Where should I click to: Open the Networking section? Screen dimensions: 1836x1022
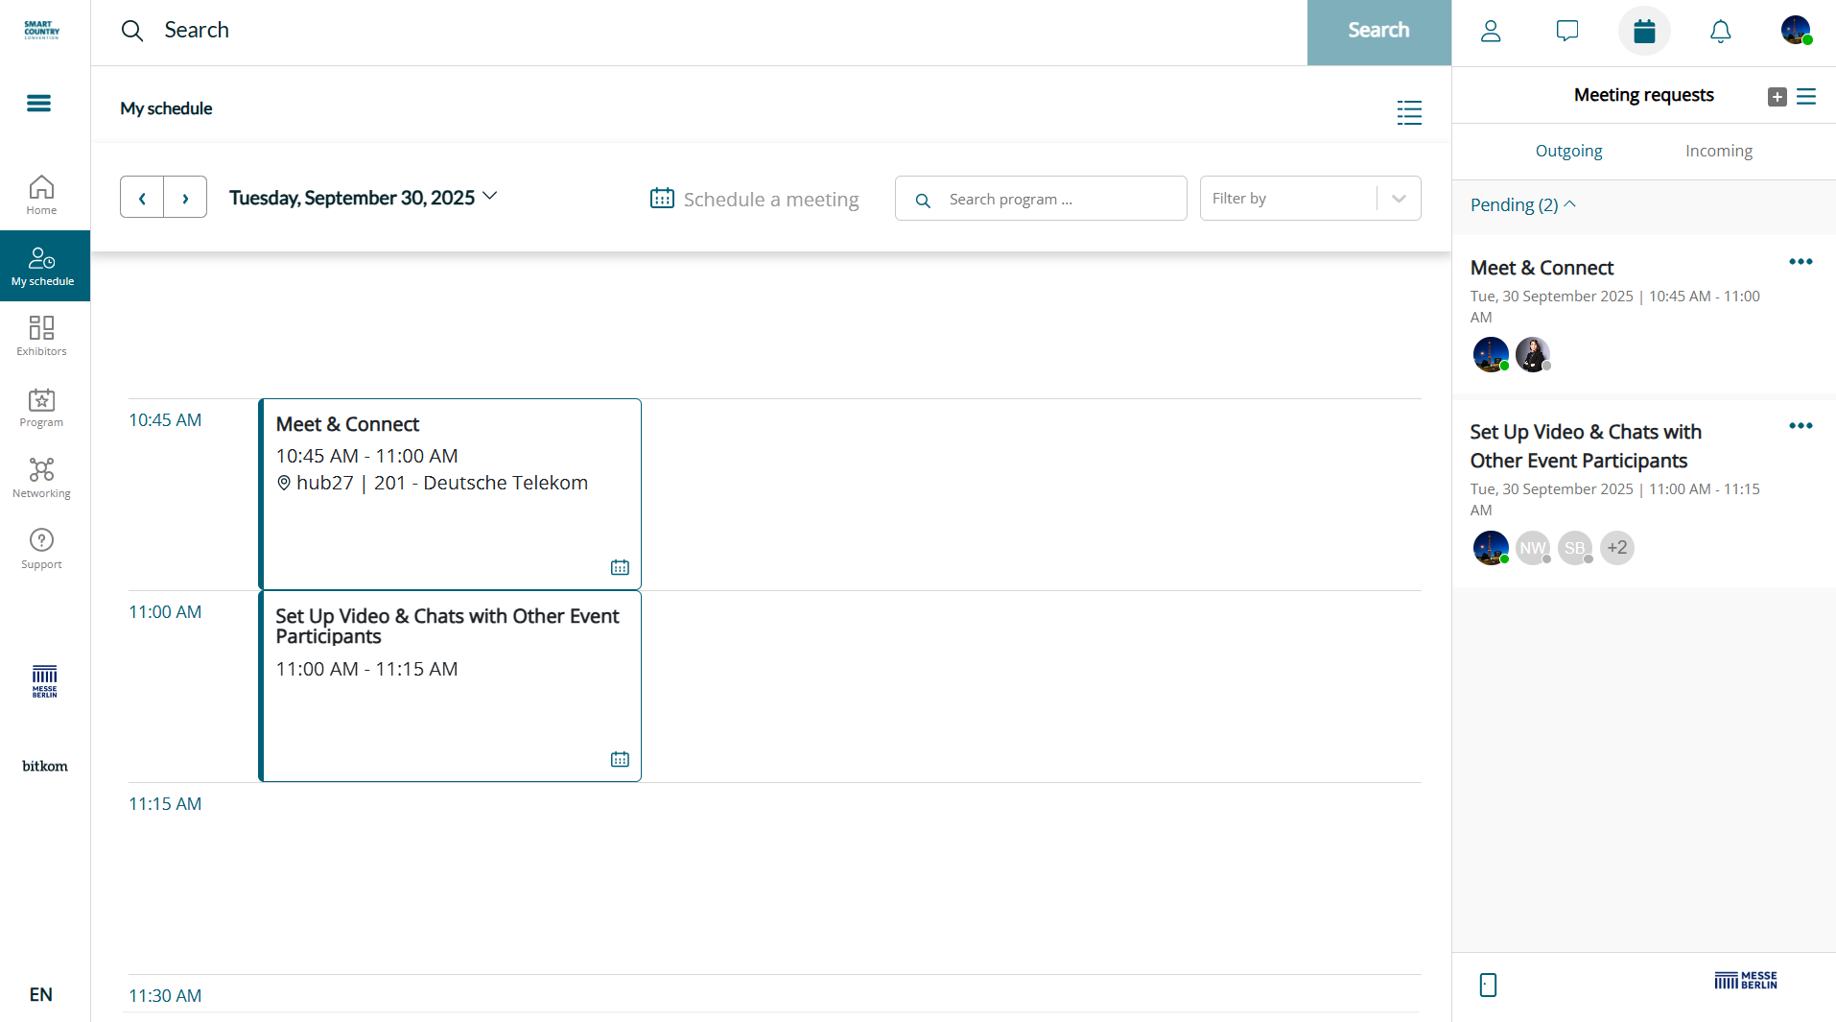pyautogui.click(x=41, y=478)
